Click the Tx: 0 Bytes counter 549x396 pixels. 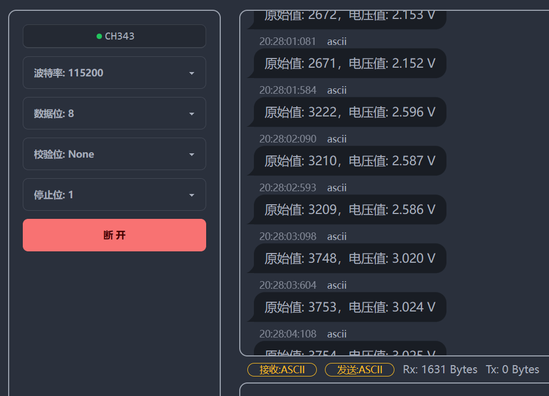click(512, 369)
